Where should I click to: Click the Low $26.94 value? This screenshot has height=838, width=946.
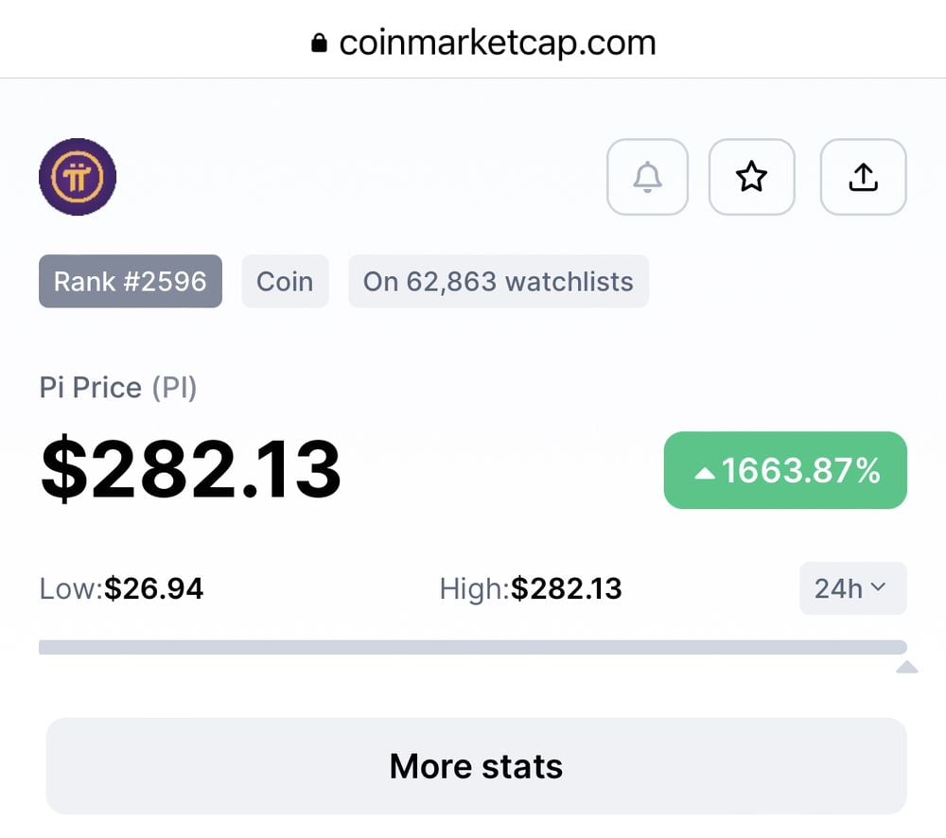(x=153, y=588)
